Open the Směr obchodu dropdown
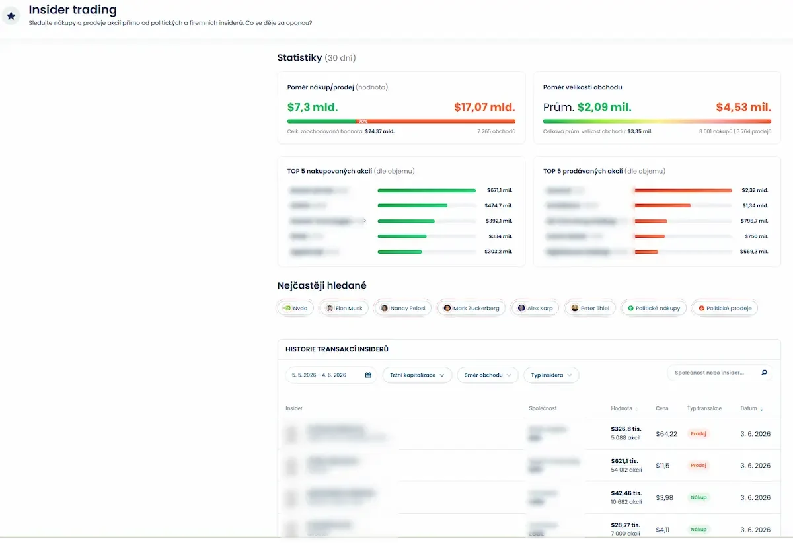The image size is (793, 545). click(x=487, y=375)
